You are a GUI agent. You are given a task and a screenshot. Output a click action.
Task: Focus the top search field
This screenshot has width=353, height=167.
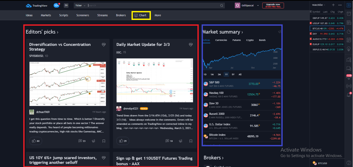coord(153,5)
